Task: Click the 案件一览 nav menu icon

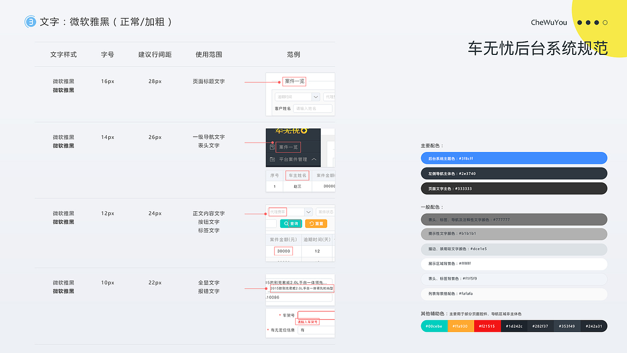Action: click(272, 147)
